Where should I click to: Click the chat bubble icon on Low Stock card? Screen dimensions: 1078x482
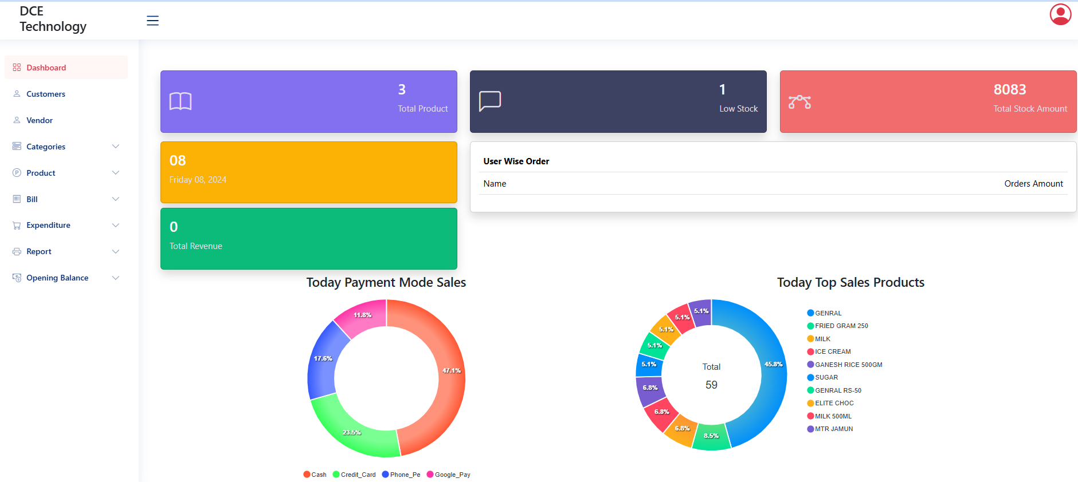click(x=490, y=101)
